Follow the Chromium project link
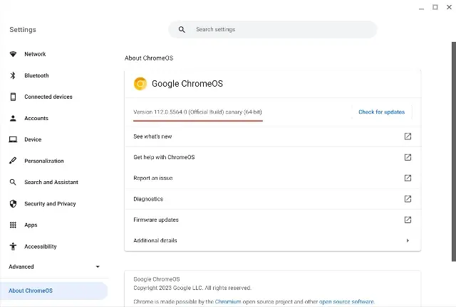Image resolution: width=456 pixels, height=307 pixels. [x=228, y=301]
